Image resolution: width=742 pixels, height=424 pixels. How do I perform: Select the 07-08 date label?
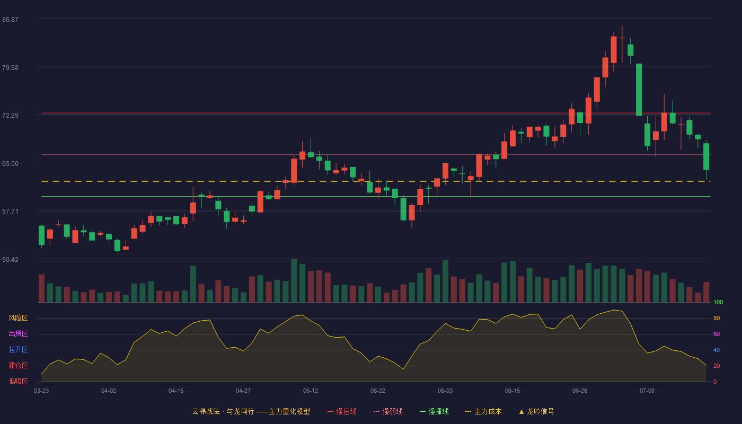[x=647, y=391]
